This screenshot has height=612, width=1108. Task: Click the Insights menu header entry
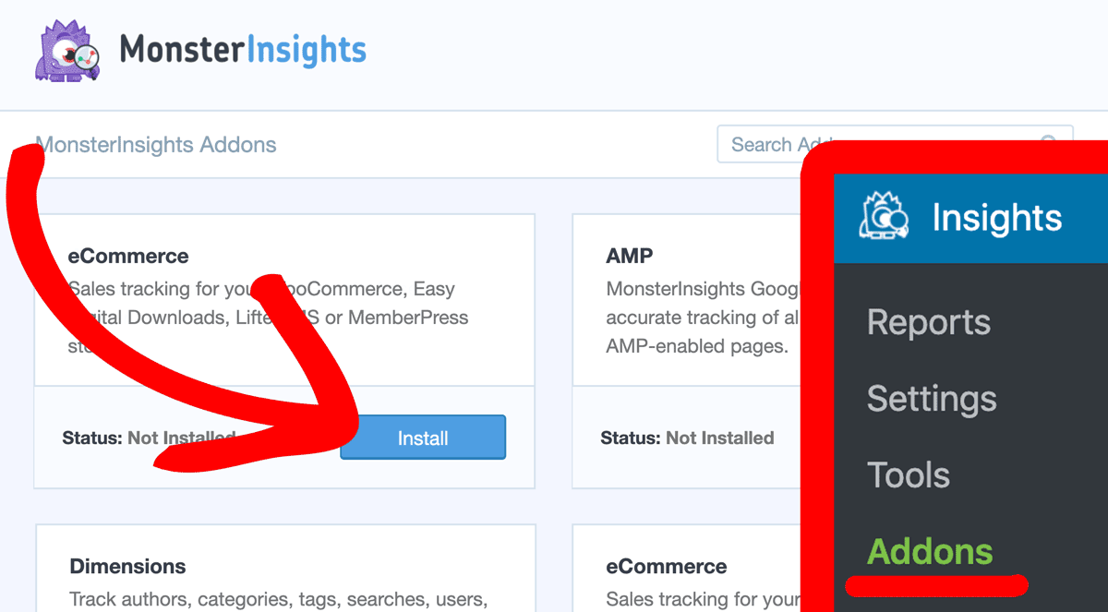coord(996,218)
